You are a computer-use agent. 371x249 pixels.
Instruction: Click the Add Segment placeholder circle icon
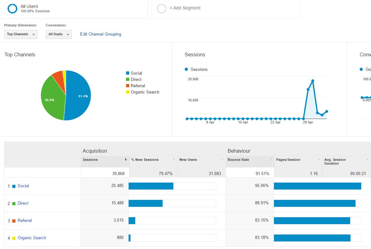tap(162, 8)
